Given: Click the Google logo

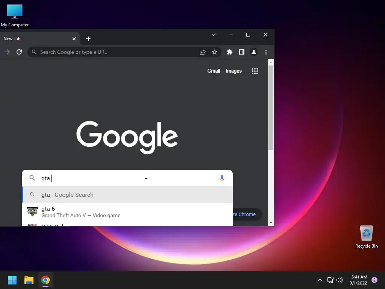Looking at the screenshot, I should [x=127, y=137].
